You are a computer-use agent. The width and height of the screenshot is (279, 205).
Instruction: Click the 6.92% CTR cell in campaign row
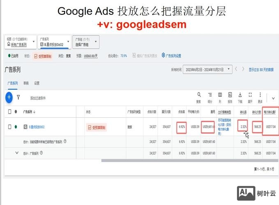point(182,127)
